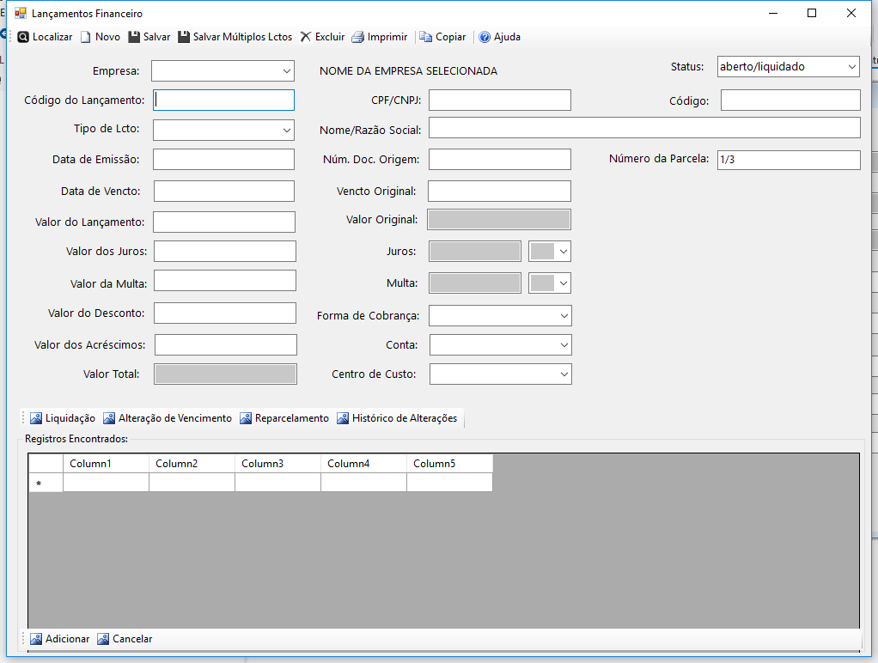Click the Reparcelamento icon button
The width and height of the screenshot is (878, 663).
246,418
